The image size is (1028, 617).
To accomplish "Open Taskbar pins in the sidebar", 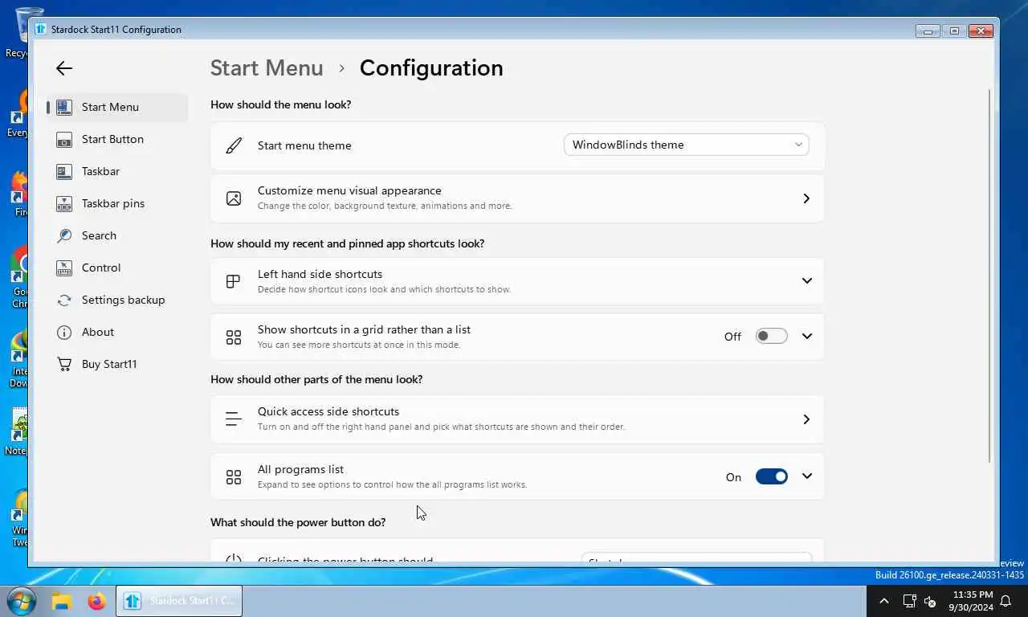I will 118,203.
